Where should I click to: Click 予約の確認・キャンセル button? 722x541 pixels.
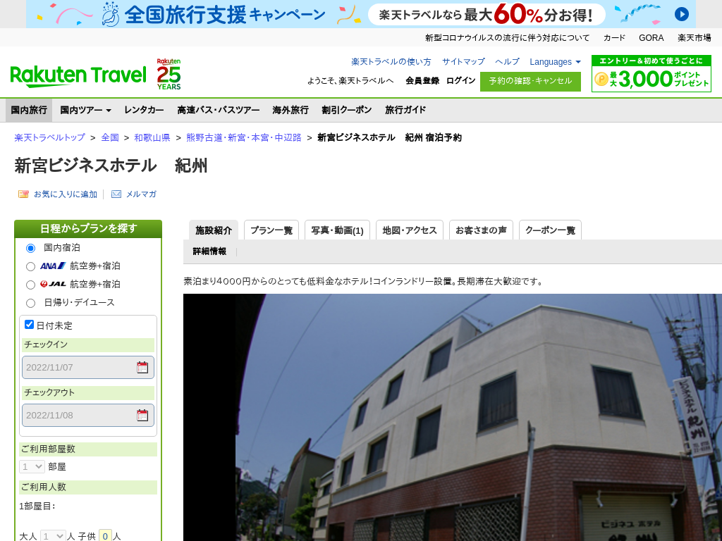pos(530,81)
